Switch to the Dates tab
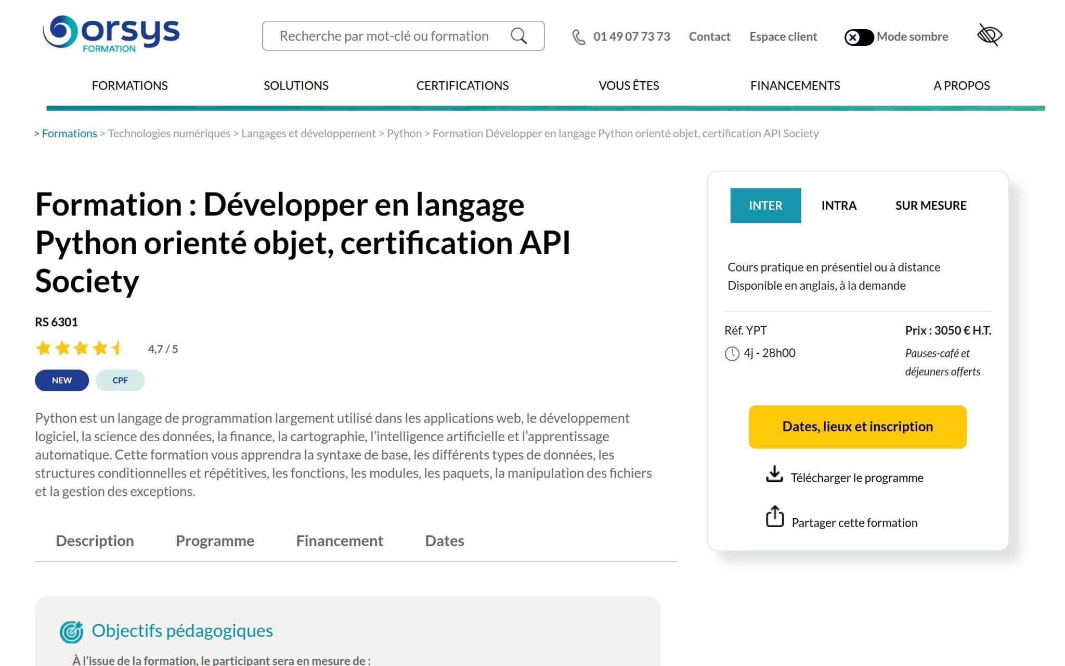 [445, 541]
